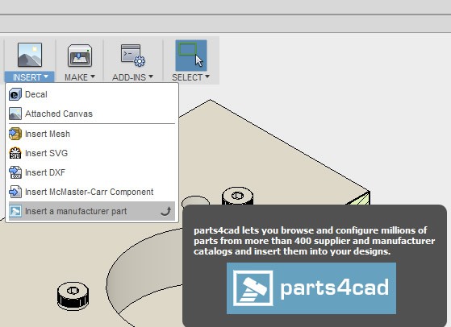
Task: Click the Make 3D printer icon
Action: tap(80, 56)
